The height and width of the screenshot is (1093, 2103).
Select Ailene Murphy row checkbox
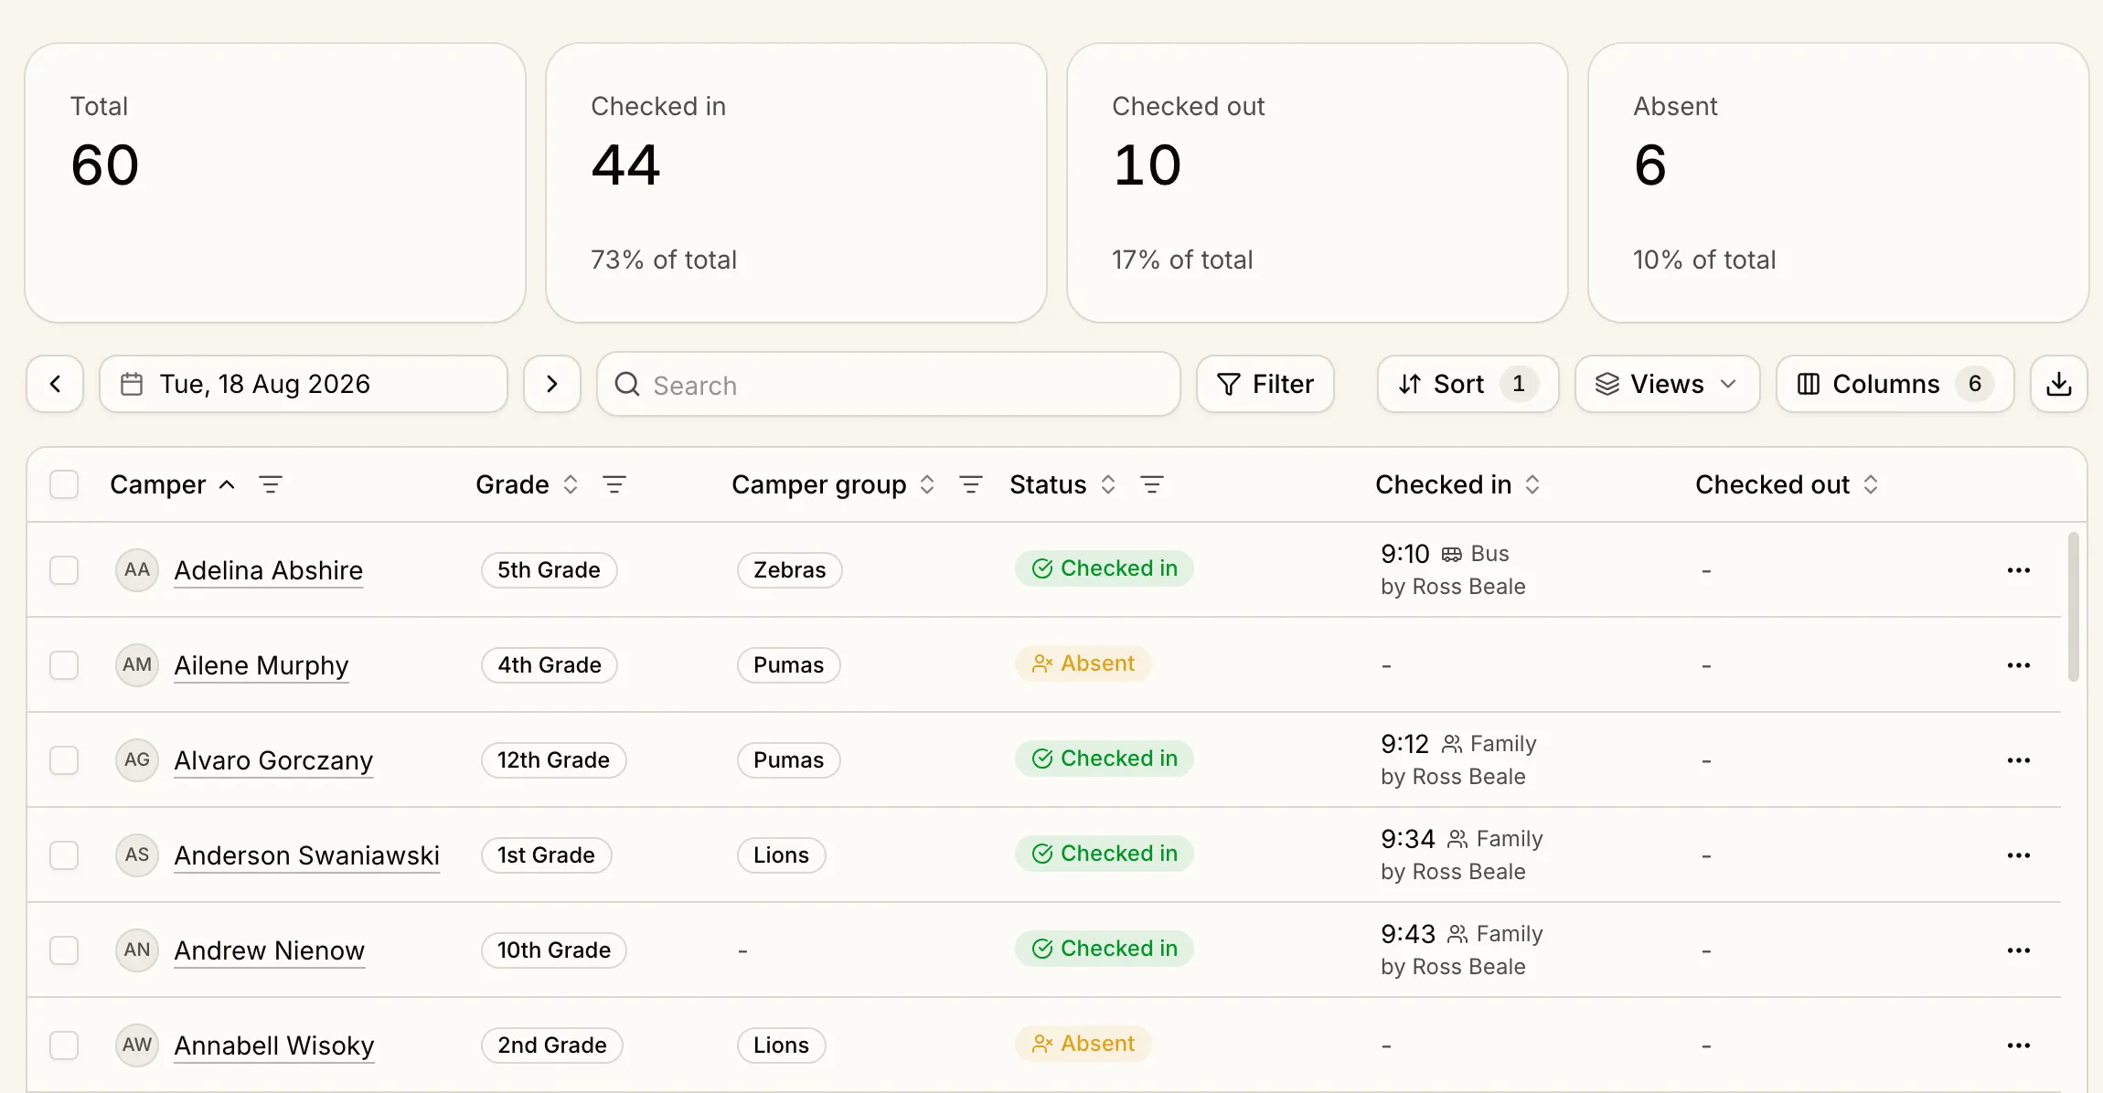tap(64, 665)
